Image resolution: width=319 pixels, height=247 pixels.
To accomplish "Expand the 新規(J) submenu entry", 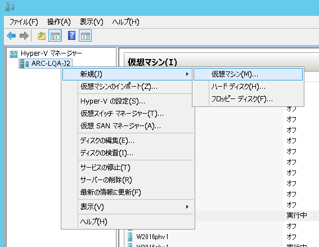I will (127, 74).
